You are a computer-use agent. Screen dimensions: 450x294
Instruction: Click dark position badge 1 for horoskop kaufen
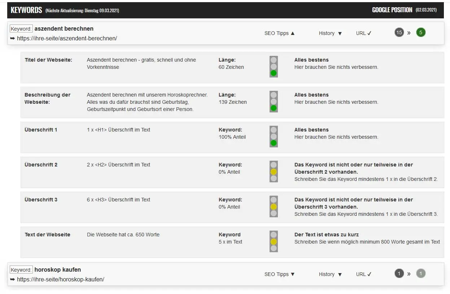(x=399, y=273)
